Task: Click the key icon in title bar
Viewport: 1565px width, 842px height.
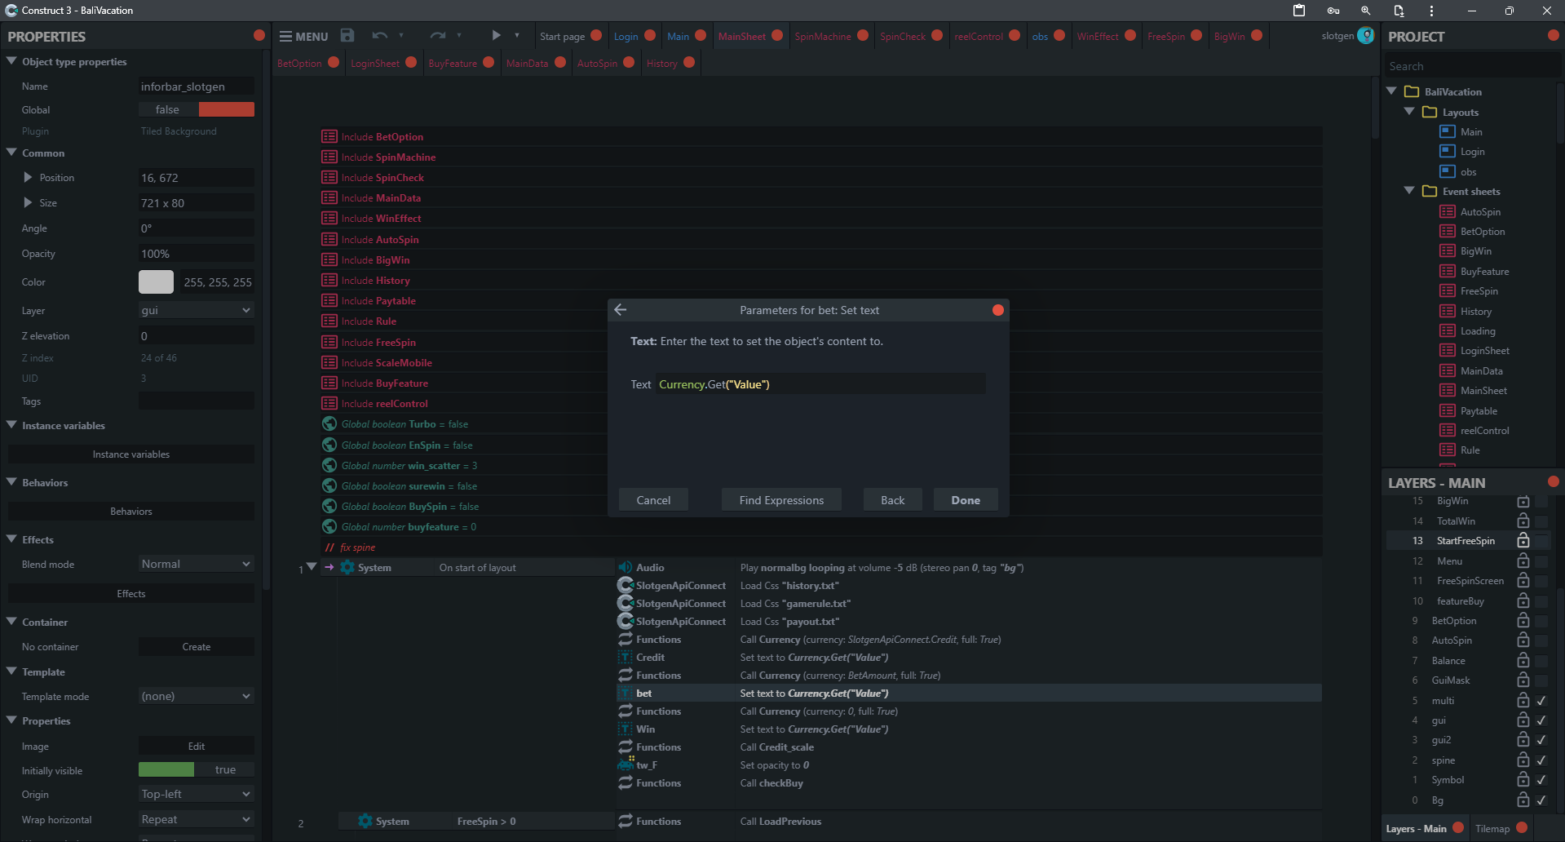Action: (1333, 11)
